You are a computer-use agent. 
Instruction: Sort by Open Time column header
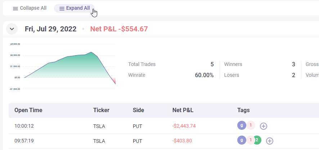(28, 110)
